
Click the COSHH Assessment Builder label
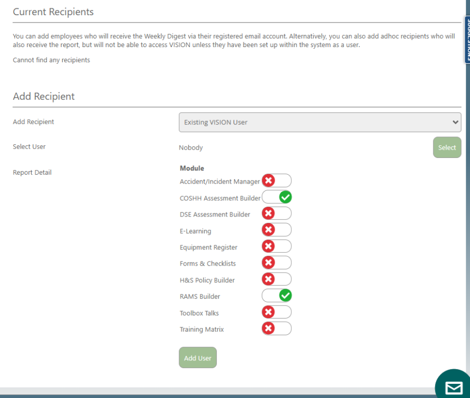pyautogui.click(x=220, y=198)
